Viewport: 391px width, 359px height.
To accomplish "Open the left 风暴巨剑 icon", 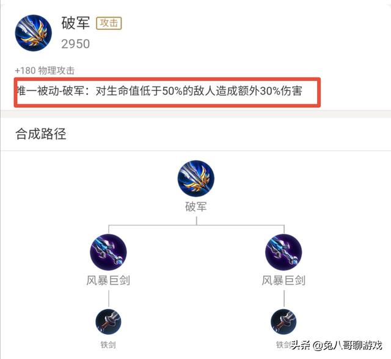I will [108, 252].
